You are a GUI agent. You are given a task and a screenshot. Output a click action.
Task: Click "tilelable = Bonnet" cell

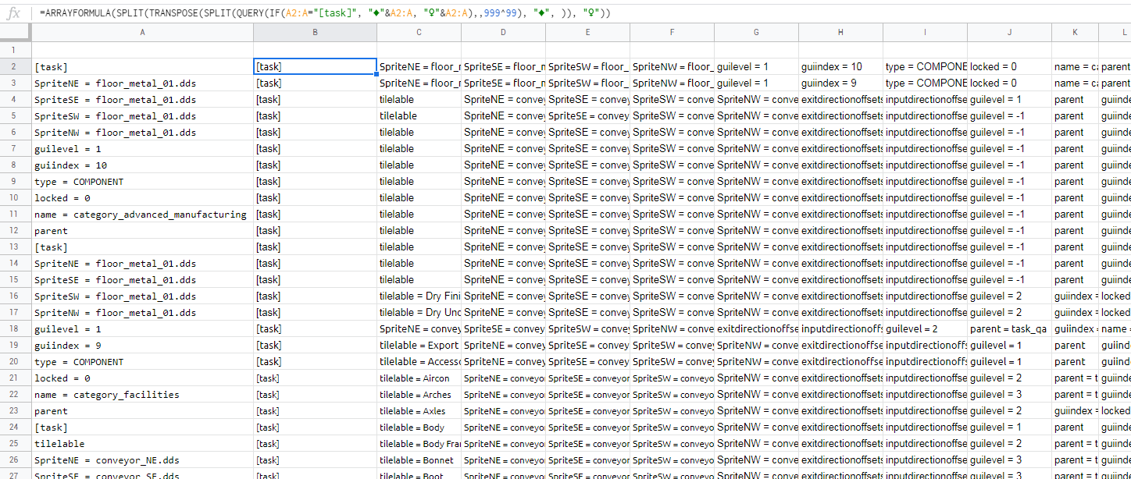pyautogui.click(x=419, y=459)
